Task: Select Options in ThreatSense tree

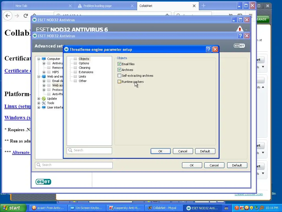Action: 84,63
